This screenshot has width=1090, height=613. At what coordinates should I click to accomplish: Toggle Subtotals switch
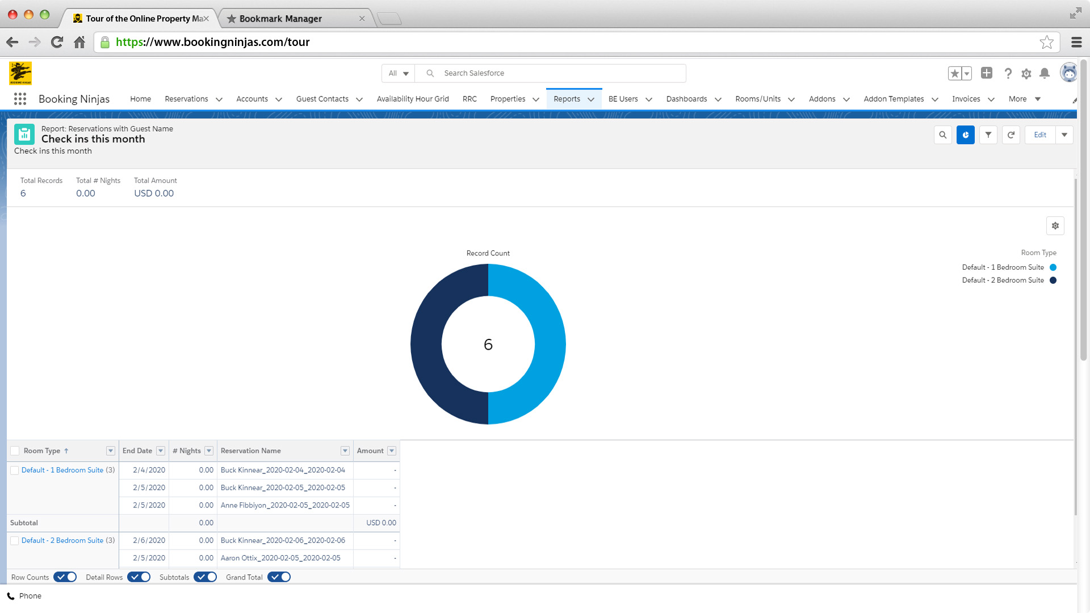pyautogui.click(x=206, y=577)
